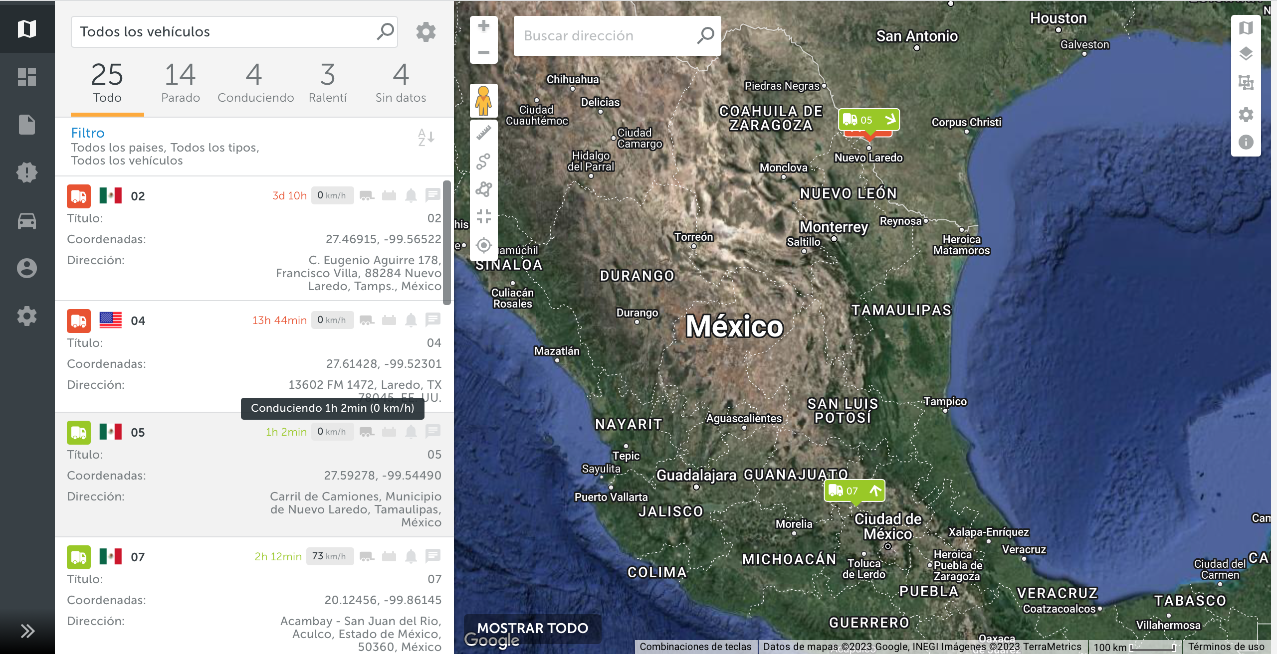1277x654 pixels.
Task: Open vehicles car icon in sidebar
Action: (x=27, y=220)
